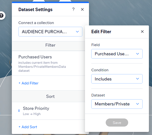Viewport: 152px width, 135px height.
Task: Click the Add Sort link
Action: [28, 127]
